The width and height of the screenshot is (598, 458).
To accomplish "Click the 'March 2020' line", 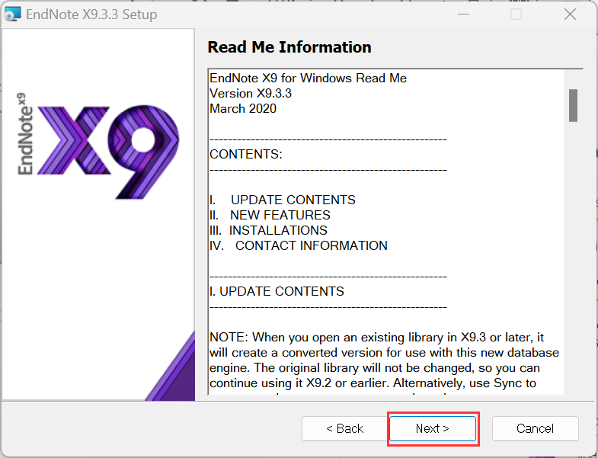I will 243,108.
